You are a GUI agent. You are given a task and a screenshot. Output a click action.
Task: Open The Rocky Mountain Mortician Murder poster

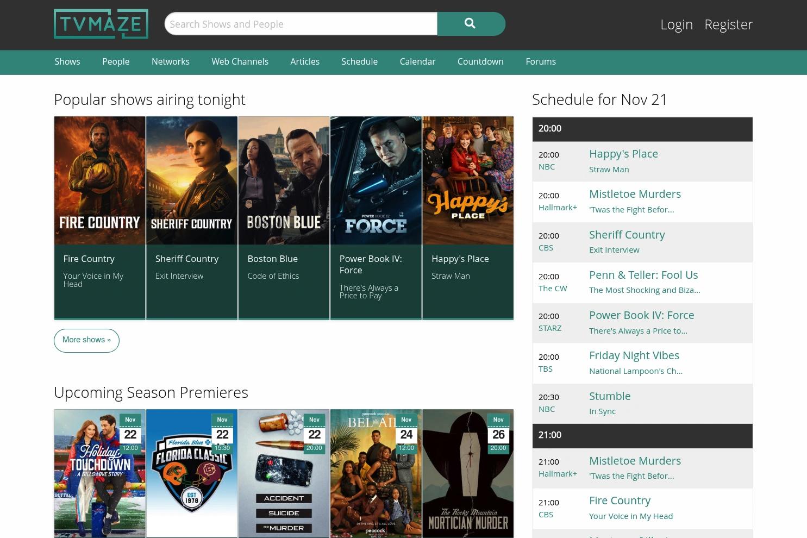(x=468, y=473)
